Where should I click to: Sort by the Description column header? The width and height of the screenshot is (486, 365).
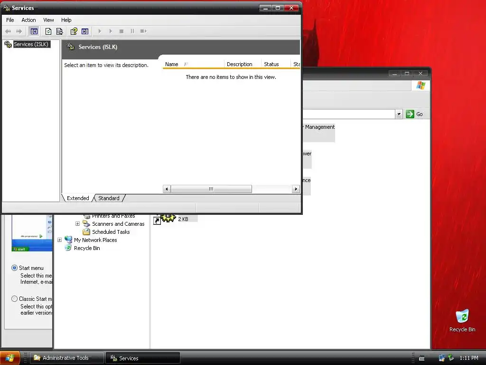click(x=243, y=64)
